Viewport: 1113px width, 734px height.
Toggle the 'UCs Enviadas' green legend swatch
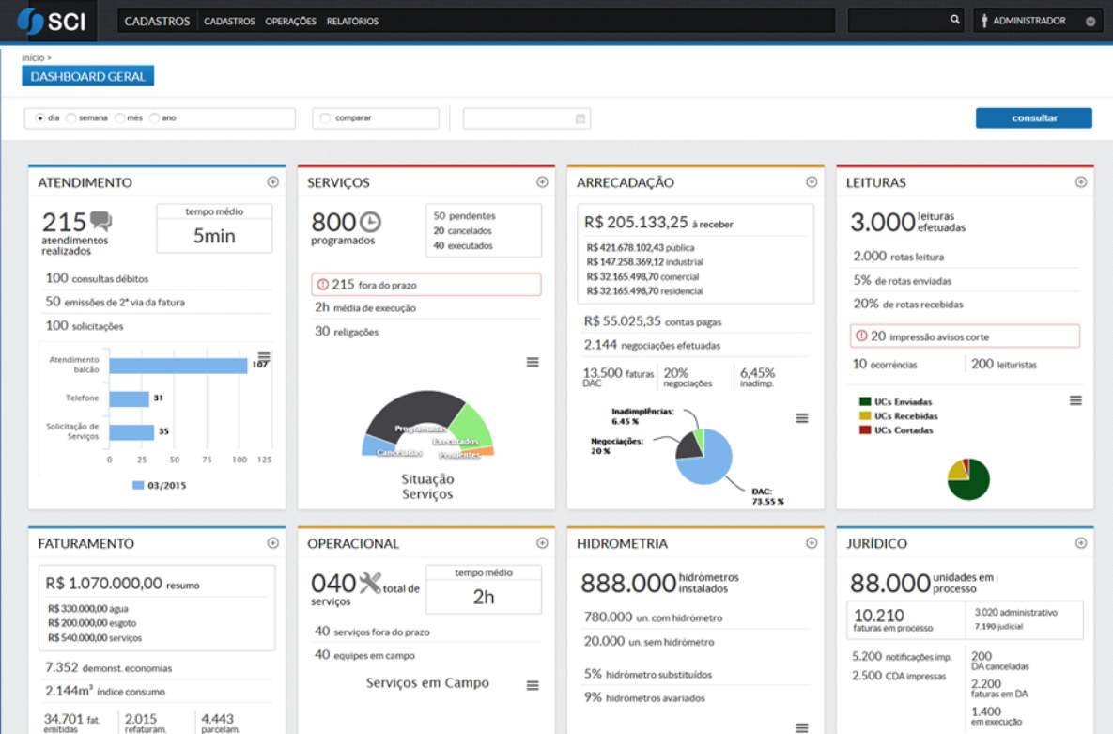[x=865, y=401]
